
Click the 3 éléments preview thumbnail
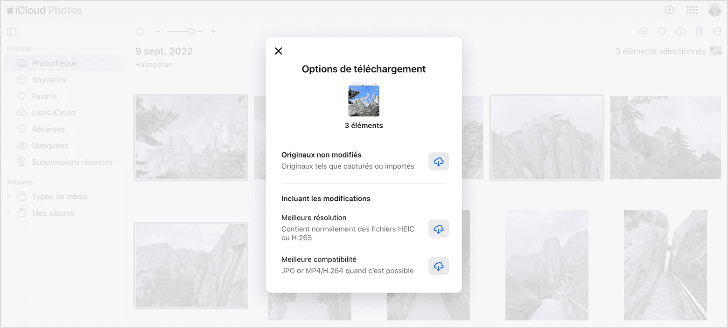(x=364, y=101)
